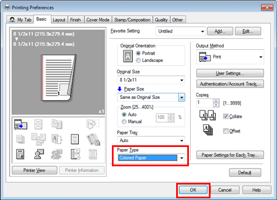
Task: Increase Copies with the up spinner arrow
Action: tap(216, 101)
